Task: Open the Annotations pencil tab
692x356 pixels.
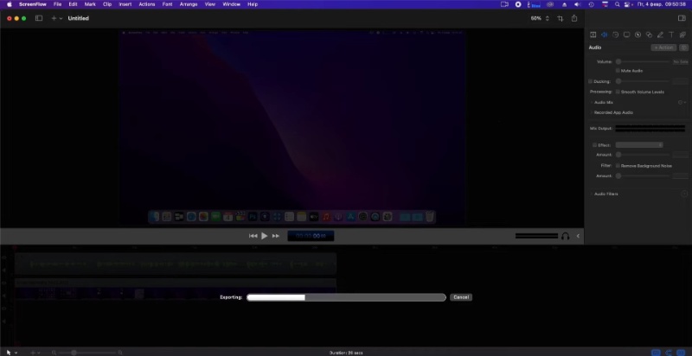Action: [660, 35]
